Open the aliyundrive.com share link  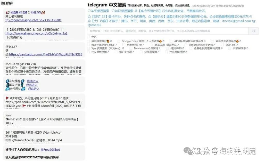pyautogui.click(x=36, y=33)
